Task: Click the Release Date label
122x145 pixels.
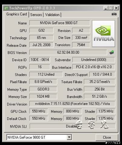Action: tap(17, 46)
